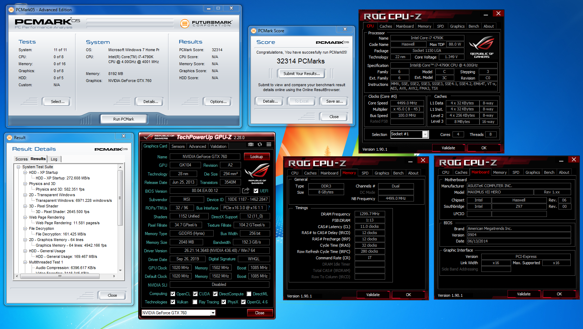Click the ROG logo in GPU-Z
The height and width of the screenshot is (329, 583).
coord(257,173)
